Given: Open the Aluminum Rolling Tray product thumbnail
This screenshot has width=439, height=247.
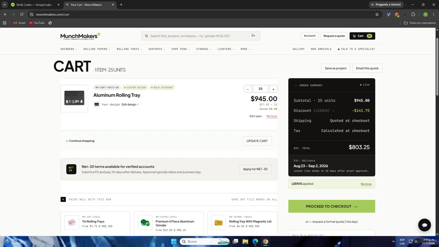Looking at the screenshot, I should pos(74,98).
